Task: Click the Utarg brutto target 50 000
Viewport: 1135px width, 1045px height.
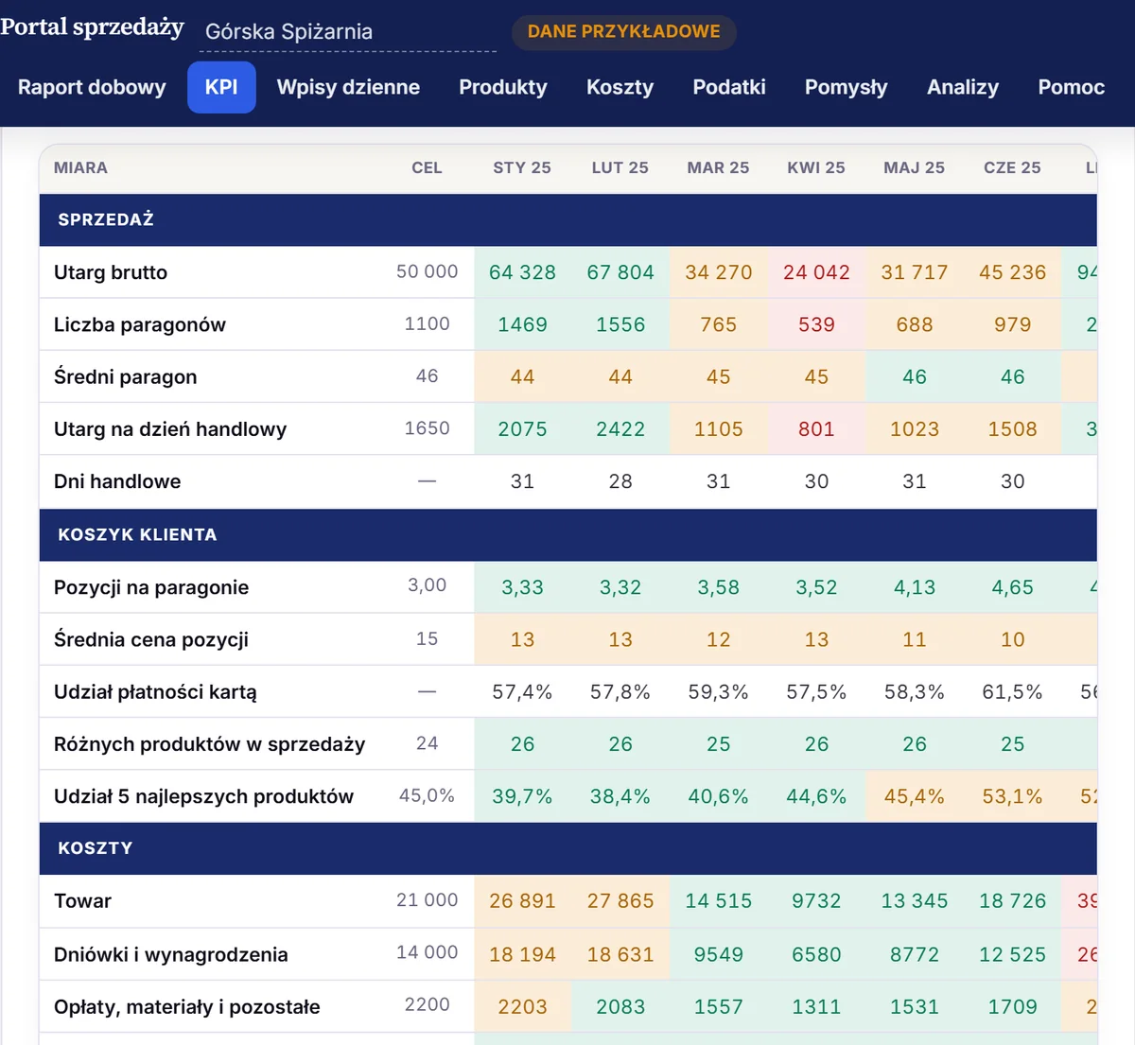Action: point(427,271)
